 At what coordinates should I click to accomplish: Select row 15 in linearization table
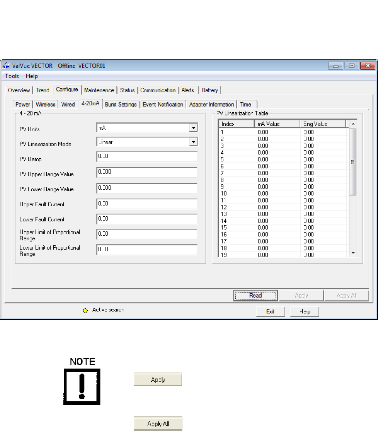pos(283,227)
